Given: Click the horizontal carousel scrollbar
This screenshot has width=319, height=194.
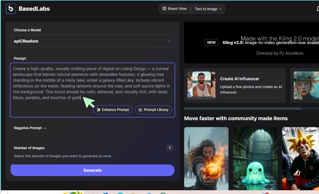Looking at the screenshot, I should point(242,109).
